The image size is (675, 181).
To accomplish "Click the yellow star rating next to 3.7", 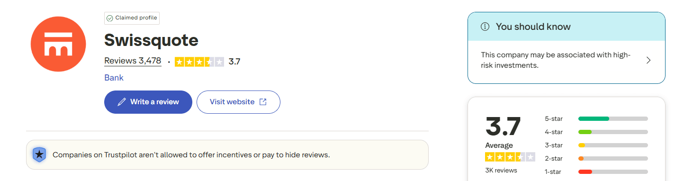I will pyautogui.click(x=199, y=62).
